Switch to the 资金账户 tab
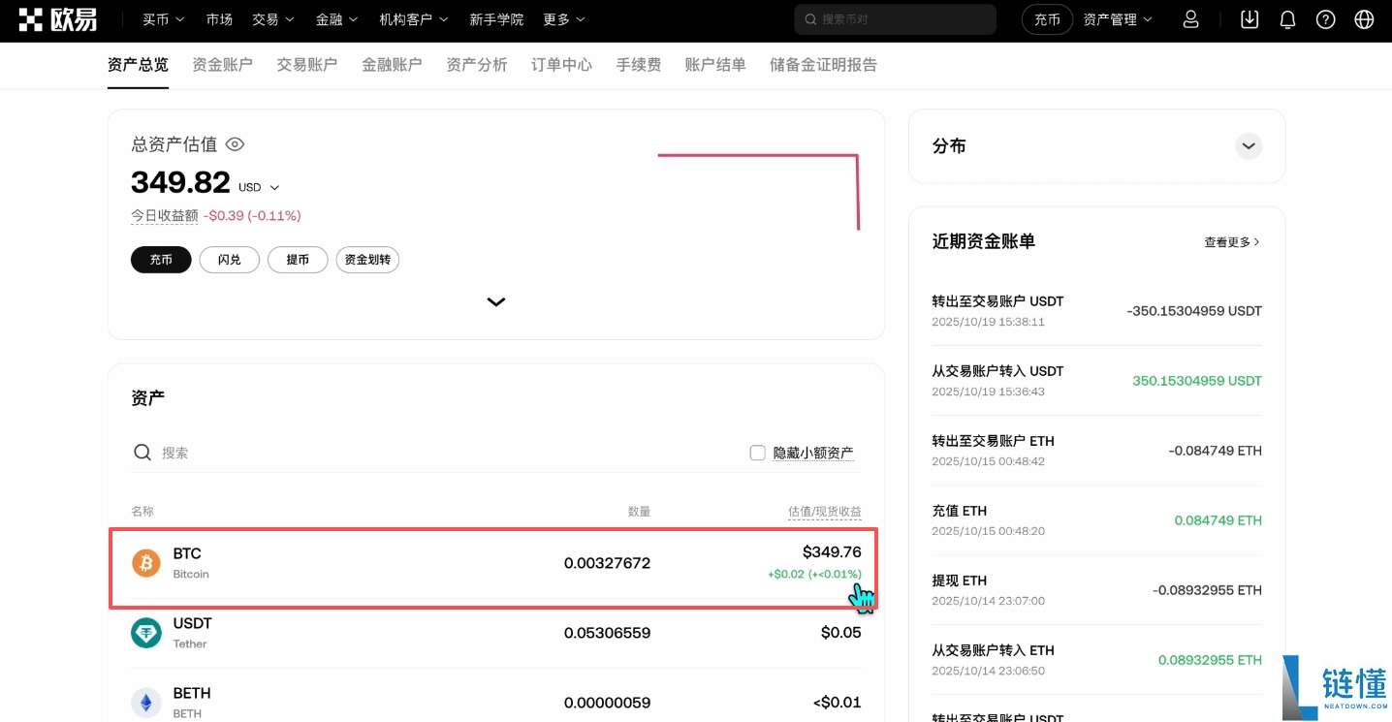Viewport: 1392px width, 722px height. pyautogui.click(x=222, y=65)
